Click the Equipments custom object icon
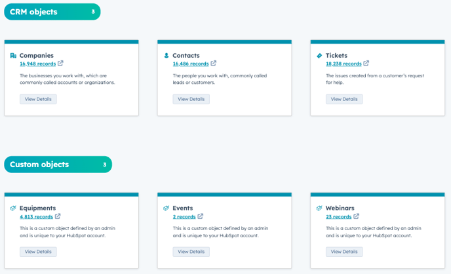Screen dimensions: 451x274 click(13, 208)
